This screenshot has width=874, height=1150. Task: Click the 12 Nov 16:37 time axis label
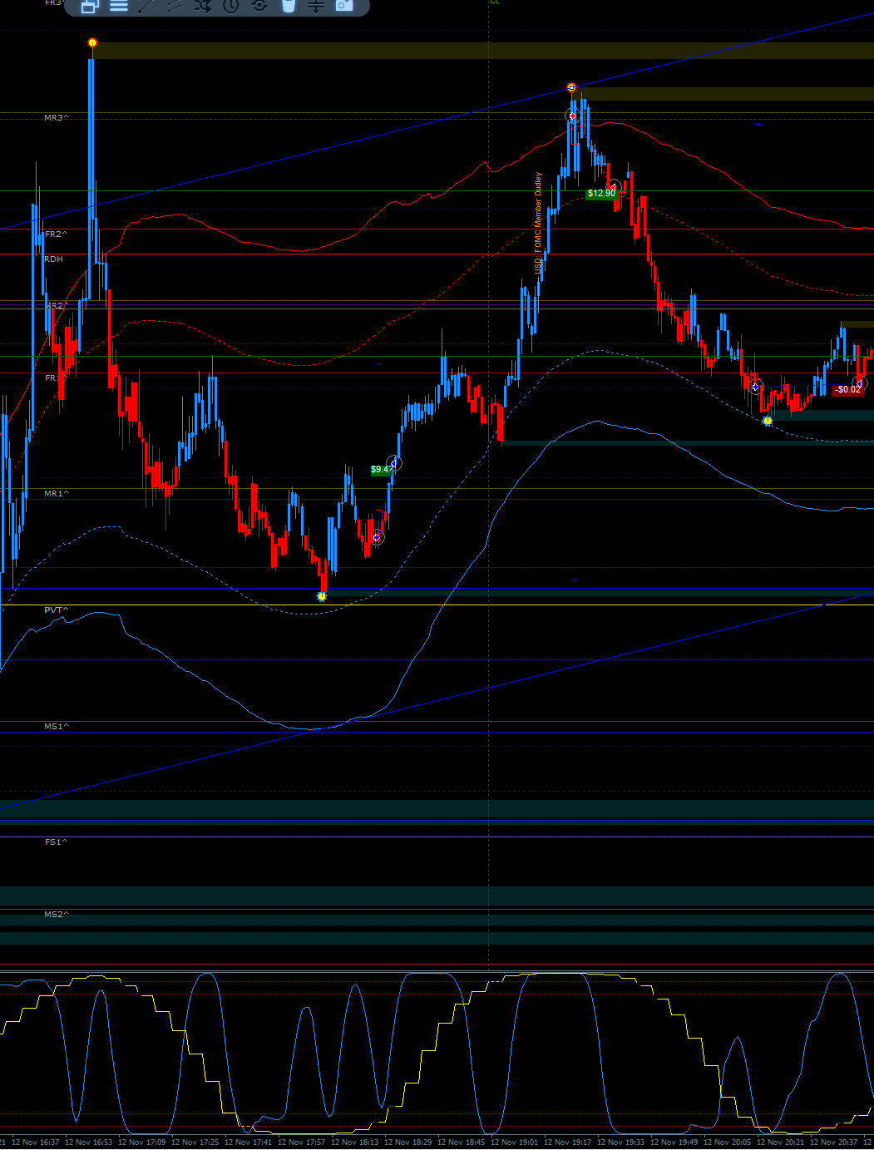[35, 1143]
